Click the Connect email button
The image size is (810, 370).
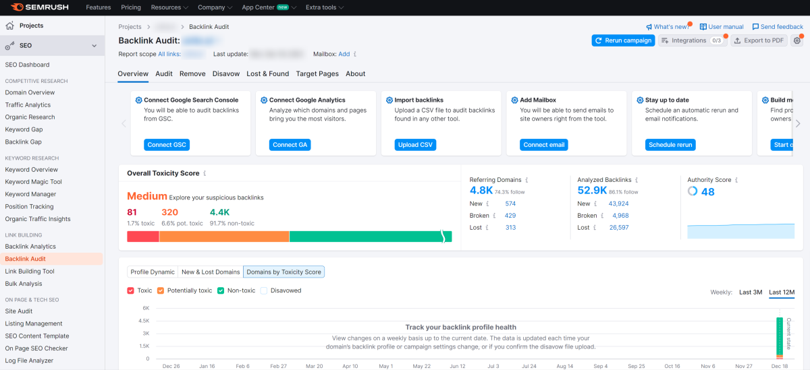544,145
